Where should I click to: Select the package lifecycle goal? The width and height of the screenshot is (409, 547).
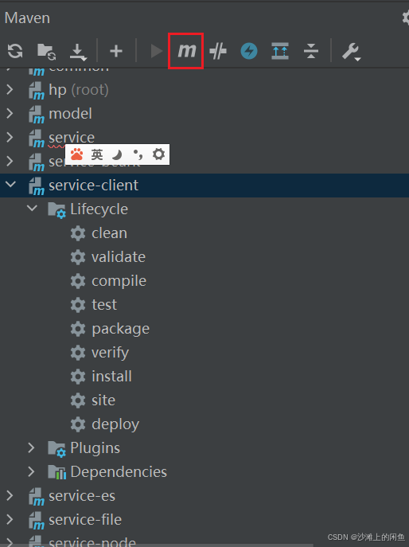[121, 329]
